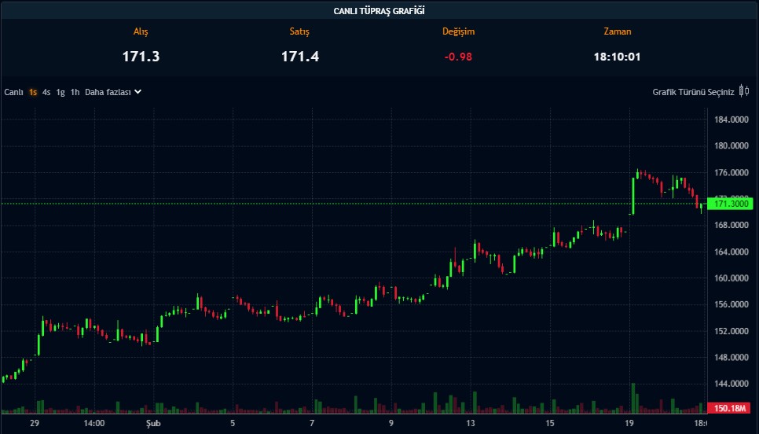Image resolution: width=759 pixels, height=434 pixels.
Task: Click the Şub date marker on time axis
Action: [152, 423]
